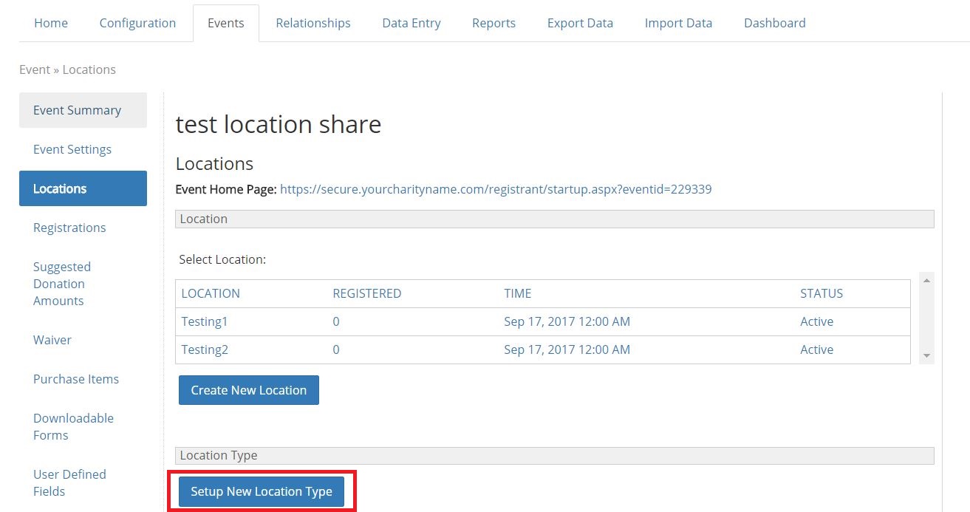Select the Testing1 location row

pos(543,322)
